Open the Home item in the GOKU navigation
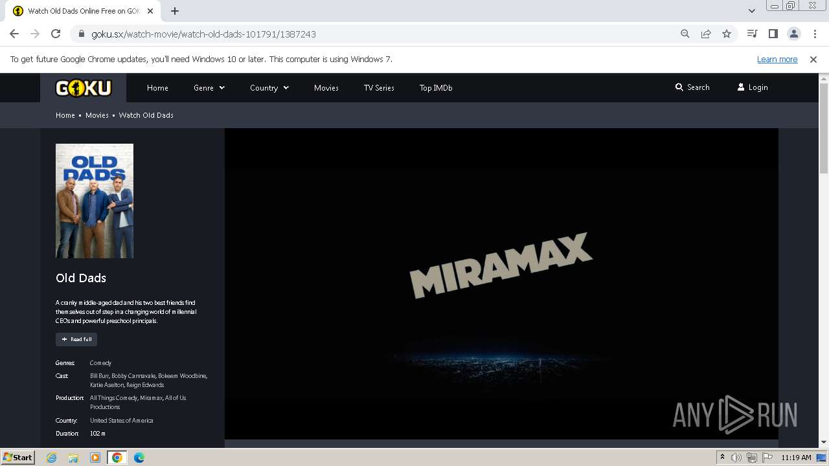829x466 pixels. point(157,88)
